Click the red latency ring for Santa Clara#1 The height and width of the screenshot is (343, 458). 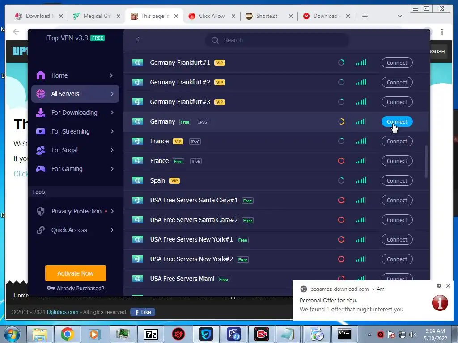pyautogui.click(x=341, y=200)
